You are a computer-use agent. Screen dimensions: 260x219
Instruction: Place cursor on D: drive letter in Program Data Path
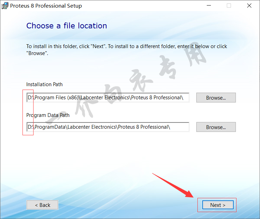point(30,127)
